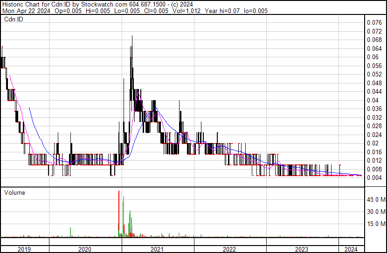Click the Mon Apr 22 2024 date in header
Image resolution: width=387 pixels, height=253 pixels.
(27, 11)
